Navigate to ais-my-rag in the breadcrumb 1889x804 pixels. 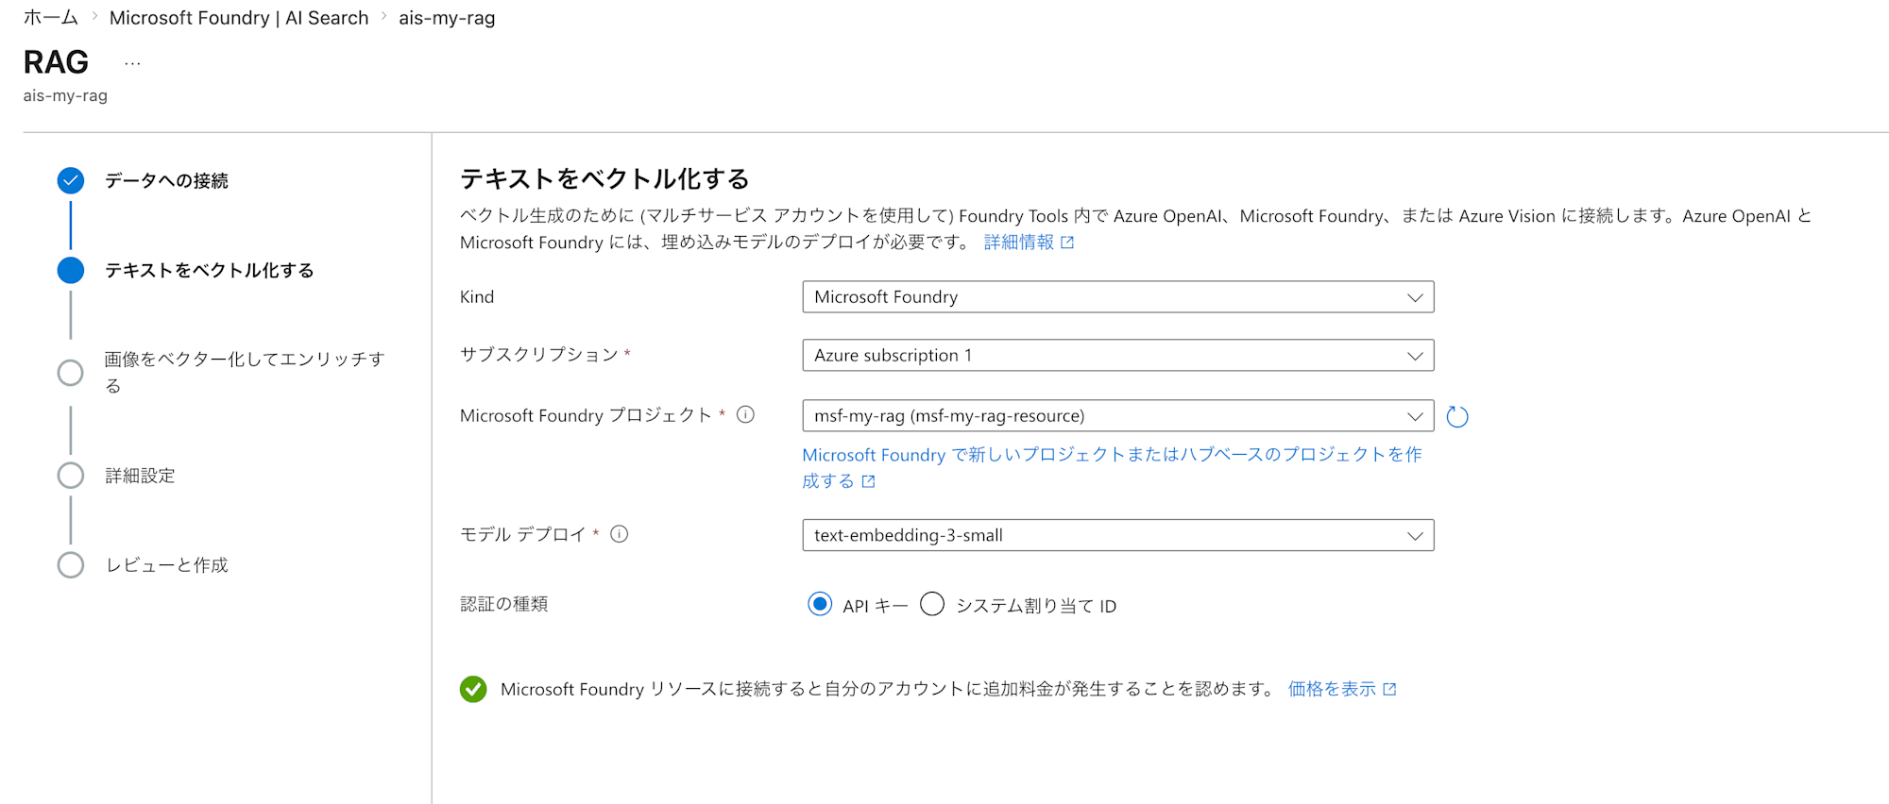click(447, 18)
